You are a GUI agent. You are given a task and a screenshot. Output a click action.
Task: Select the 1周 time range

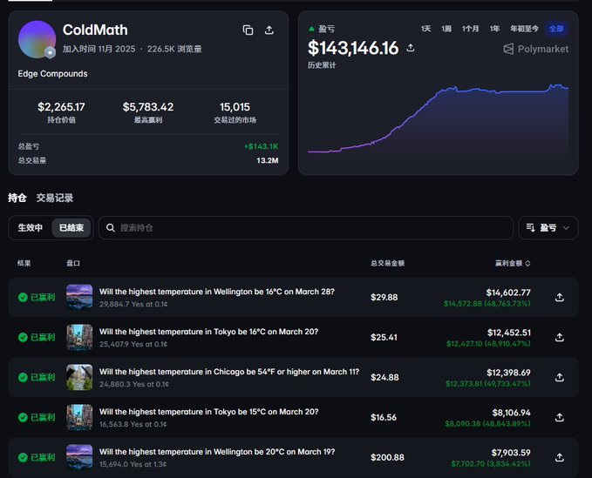[446, 29]
